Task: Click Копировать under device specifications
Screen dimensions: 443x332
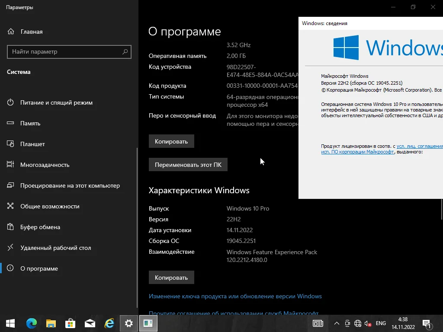Action: pyautogui.click(x=171, y=141)
